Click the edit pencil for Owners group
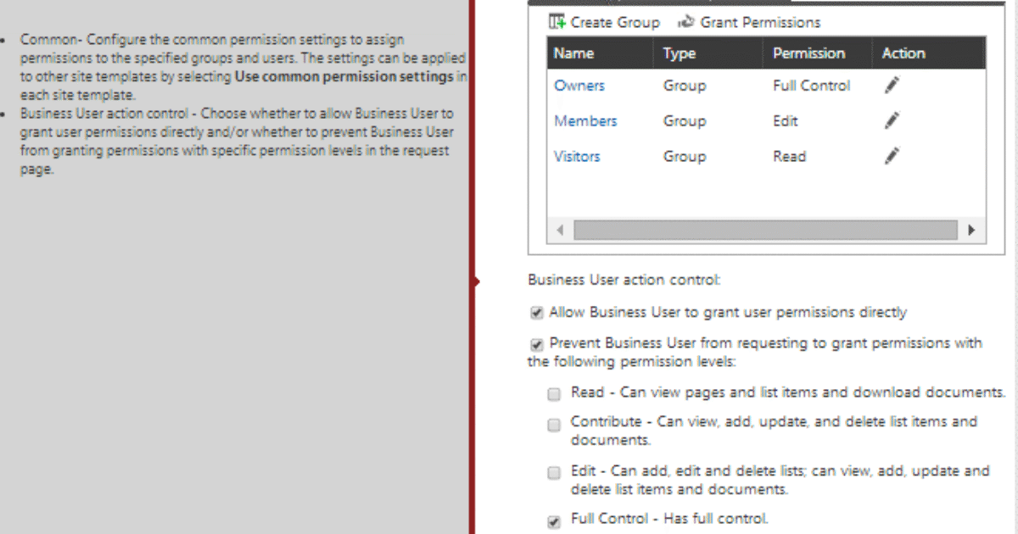Screen dimensions: 1018x534 point(892,86)
